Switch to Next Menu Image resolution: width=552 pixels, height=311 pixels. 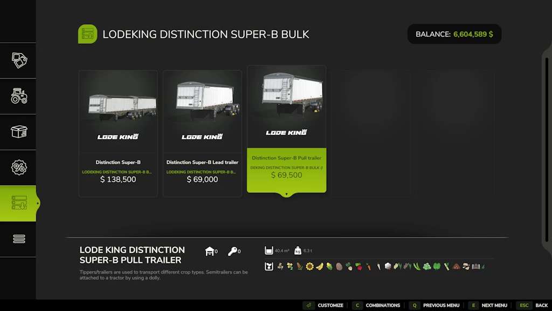click(x=488, y=305)
